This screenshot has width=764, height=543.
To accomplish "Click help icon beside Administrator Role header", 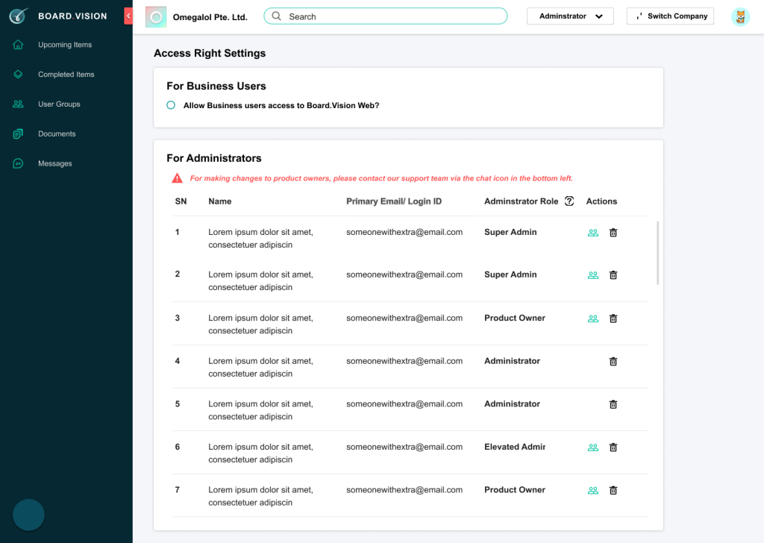I will [x=569, y=201].
